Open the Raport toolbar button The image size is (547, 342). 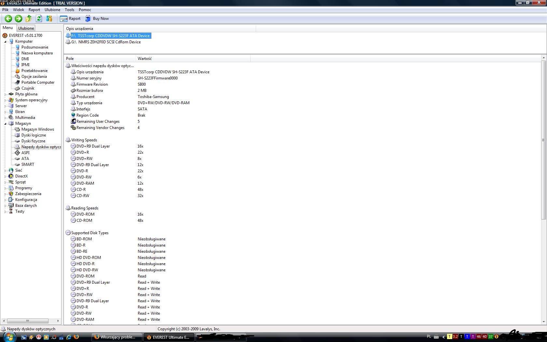click(70, 19)
